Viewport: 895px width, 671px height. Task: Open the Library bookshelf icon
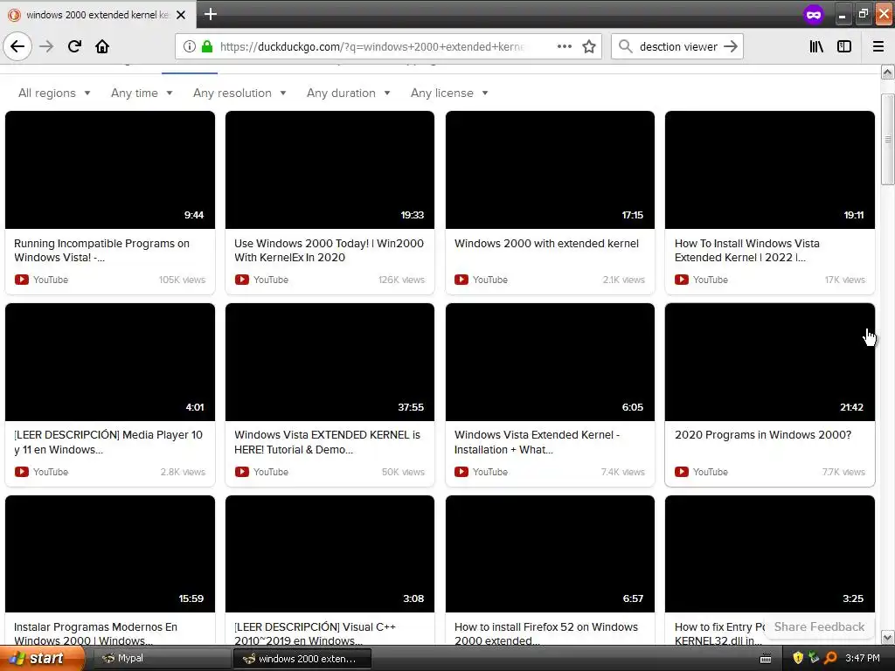click(x=816, y=46)
